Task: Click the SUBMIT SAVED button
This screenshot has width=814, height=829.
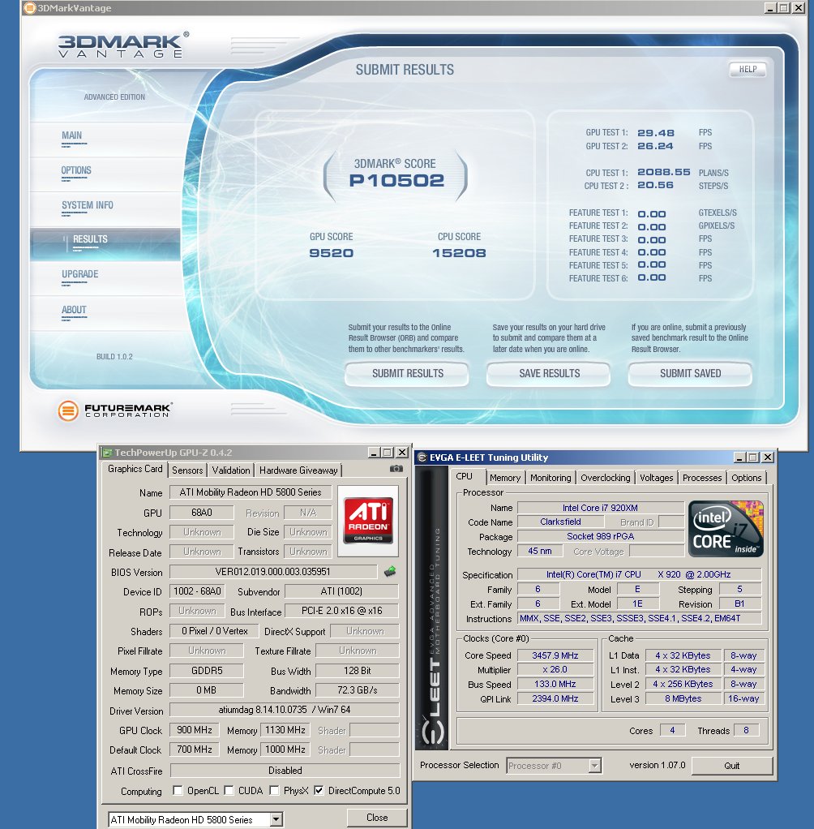Action: pyautogui.click(x=690, y=373)
